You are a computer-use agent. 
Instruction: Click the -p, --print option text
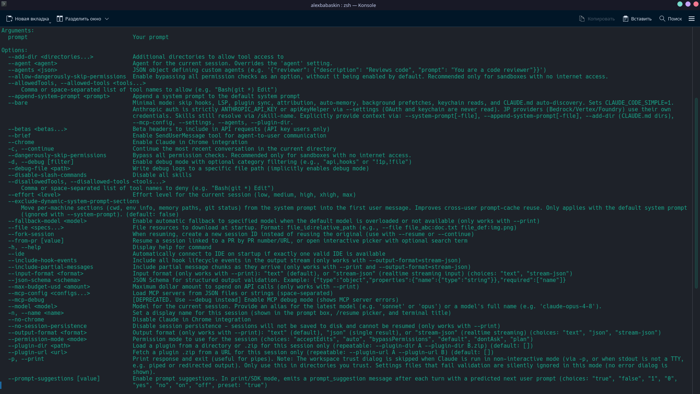click(26, 359)
